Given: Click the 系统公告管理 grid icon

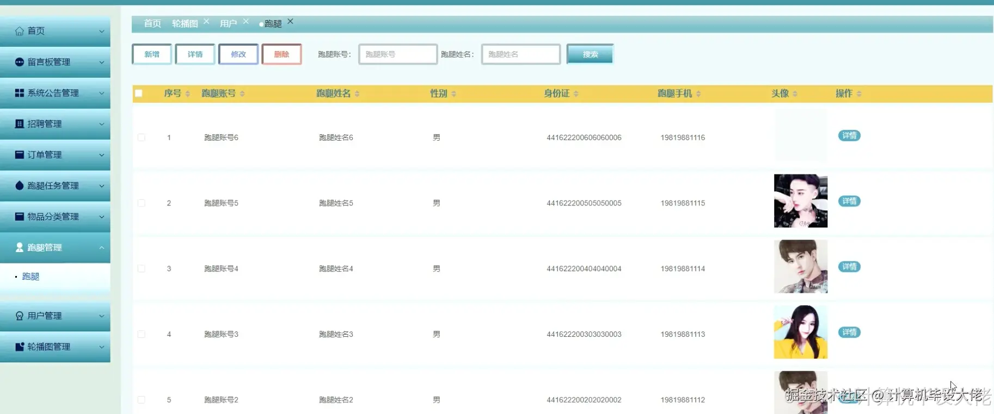Looking at the screenshot, I should click(x=20, y=93).
